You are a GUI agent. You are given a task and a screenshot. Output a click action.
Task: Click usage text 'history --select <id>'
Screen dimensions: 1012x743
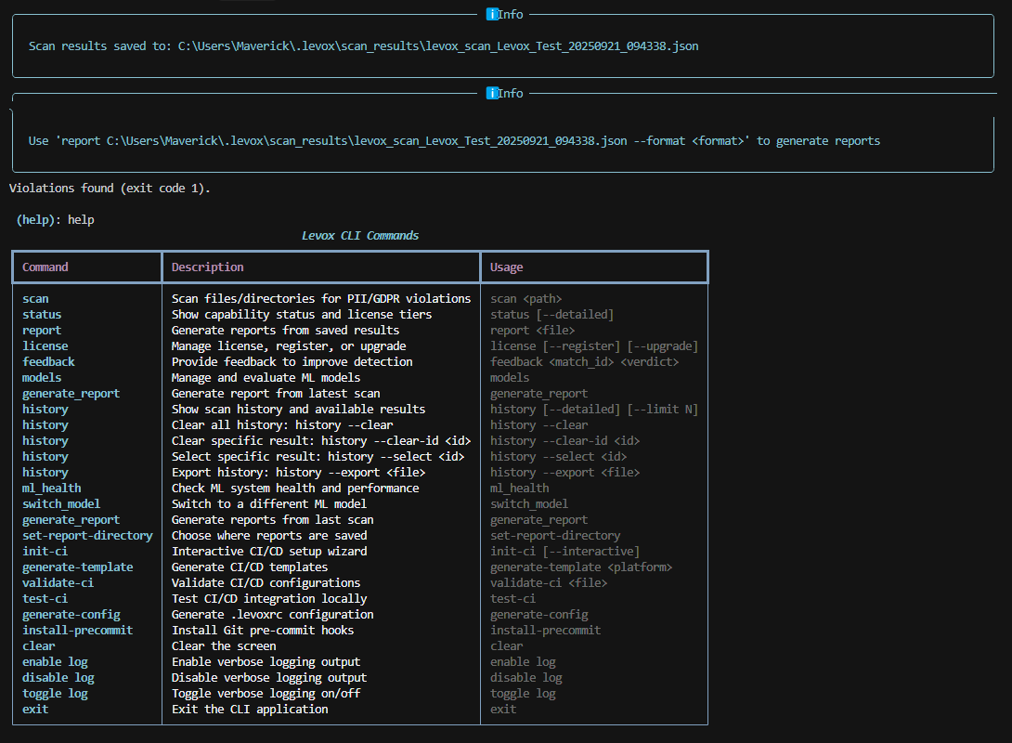558,456
